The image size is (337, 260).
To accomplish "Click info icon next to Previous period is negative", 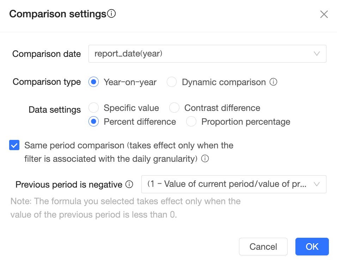I will pyautogui.click(x=129, y=184).
